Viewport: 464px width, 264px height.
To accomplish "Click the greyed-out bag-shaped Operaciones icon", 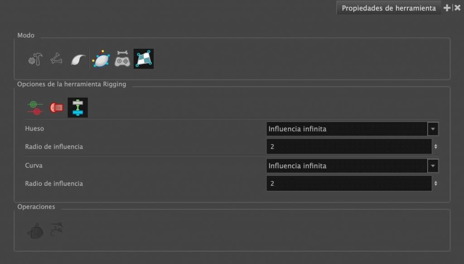I will coord(35,231).
